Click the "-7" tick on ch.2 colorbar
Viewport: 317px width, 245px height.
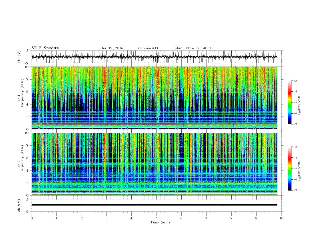click(295, 191)
